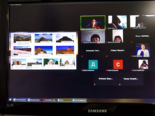Image resolution: width=155 pixels, height=116 pixels.
Task: Click the red C avatar participant tile
Action: (118, 64)
